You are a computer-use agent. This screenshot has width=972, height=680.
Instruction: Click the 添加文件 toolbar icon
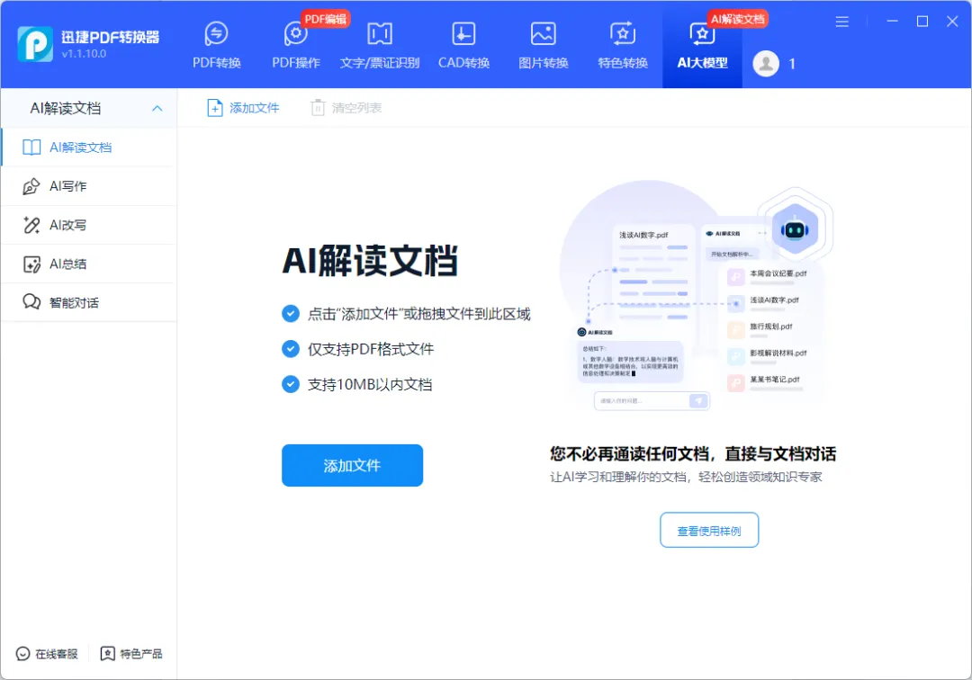[214, 108]
